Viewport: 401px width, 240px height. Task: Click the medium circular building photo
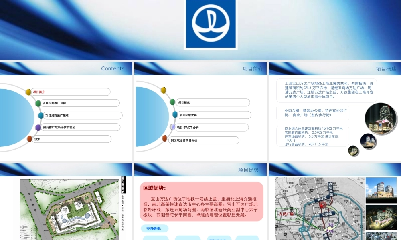368,141
